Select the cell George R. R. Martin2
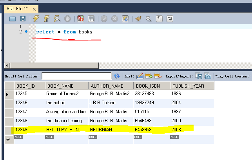This screenshot has width=252, height=160. tap(111, 94)
